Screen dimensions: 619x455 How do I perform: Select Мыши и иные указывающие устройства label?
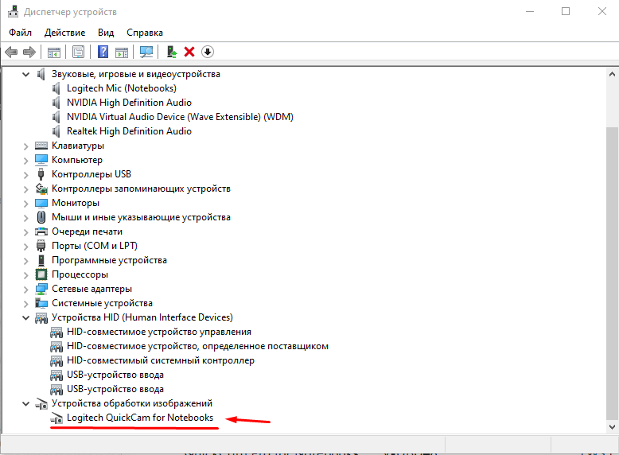(x=141, y=217)
